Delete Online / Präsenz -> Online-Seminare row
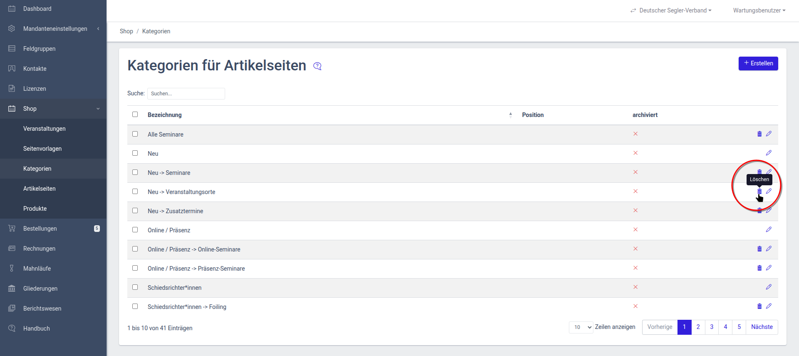The image size is (799, 356). point(759,249)
